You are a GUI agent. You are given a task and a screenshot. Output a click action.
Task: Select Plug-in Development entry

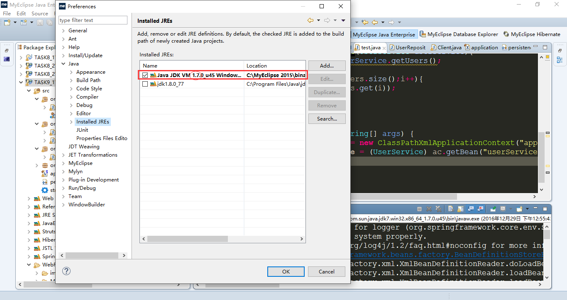93,180
